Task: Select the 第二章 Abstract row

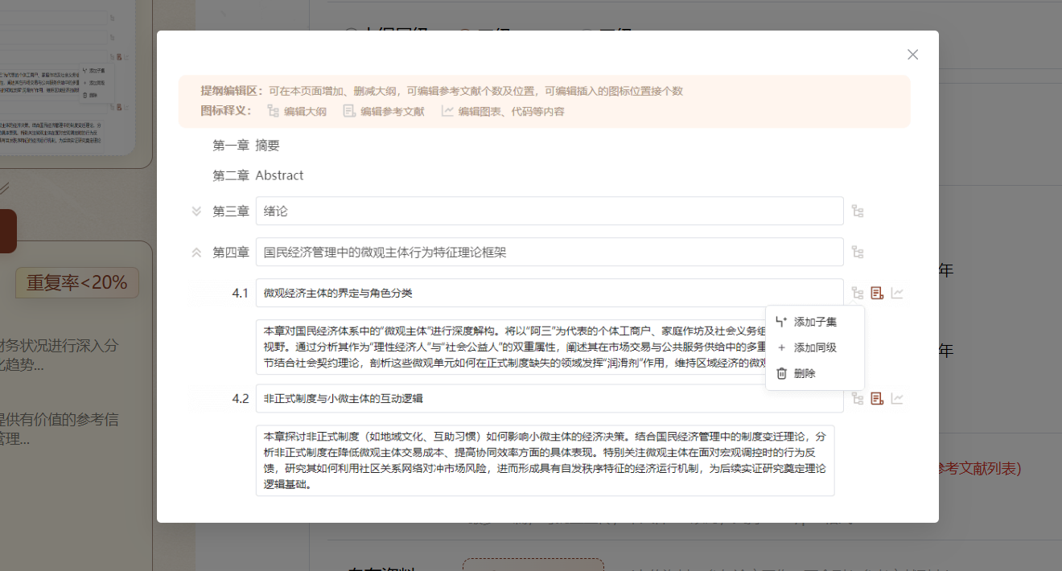Action: coord(258,175)
